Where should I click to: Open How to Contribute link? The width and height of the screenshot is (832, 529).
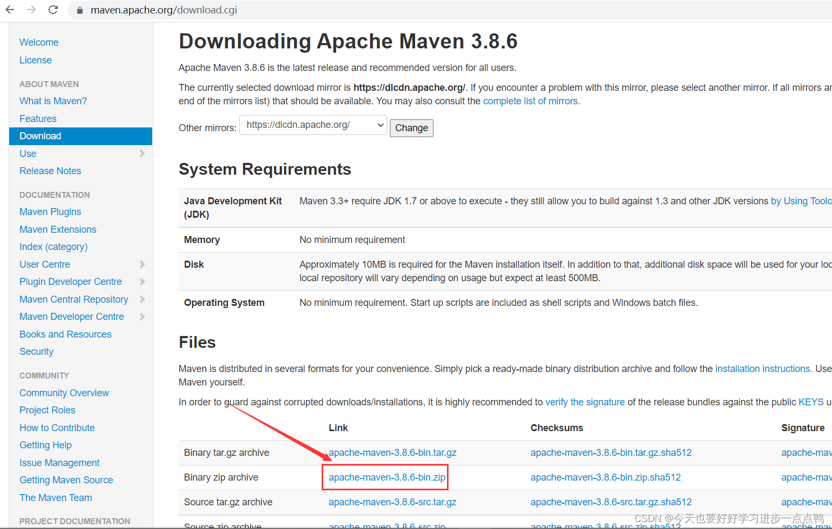click(57, 428)
